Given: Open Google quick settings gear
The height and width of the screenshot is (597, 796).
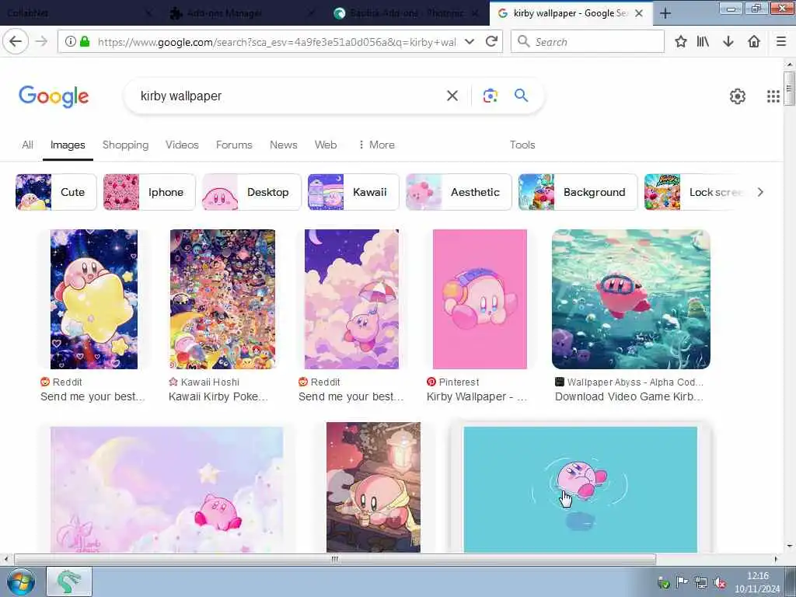Looking at the screenshot, I should (737, 96).
